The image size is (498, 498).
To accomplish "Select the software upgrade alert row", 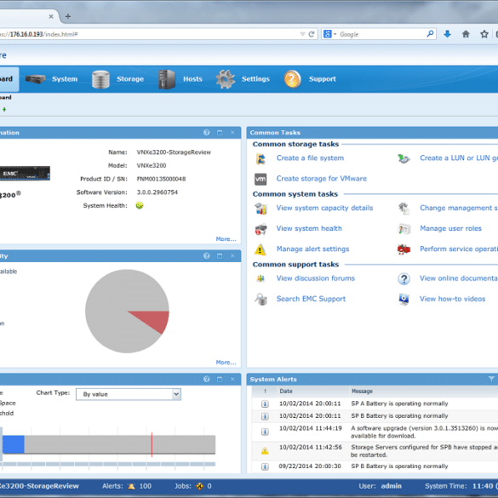I will click(x=375, y=432).
